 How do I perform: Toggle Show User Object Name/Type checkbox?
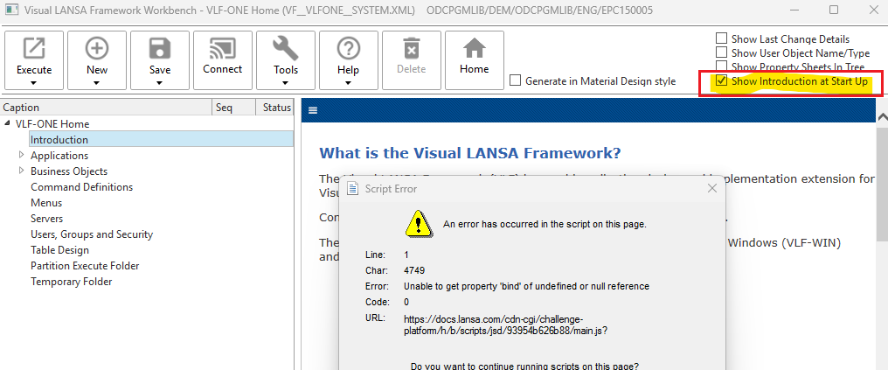[721, 52]
